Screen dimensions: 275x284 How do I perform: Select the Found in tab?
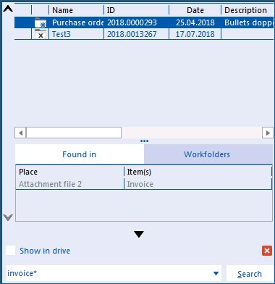(x=80, y=154)
